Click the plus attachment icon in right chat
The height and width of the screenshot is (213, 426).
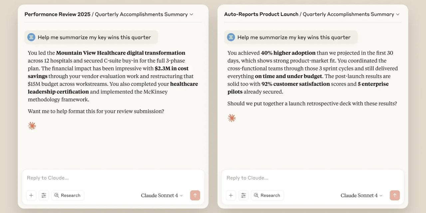[231, 195]
